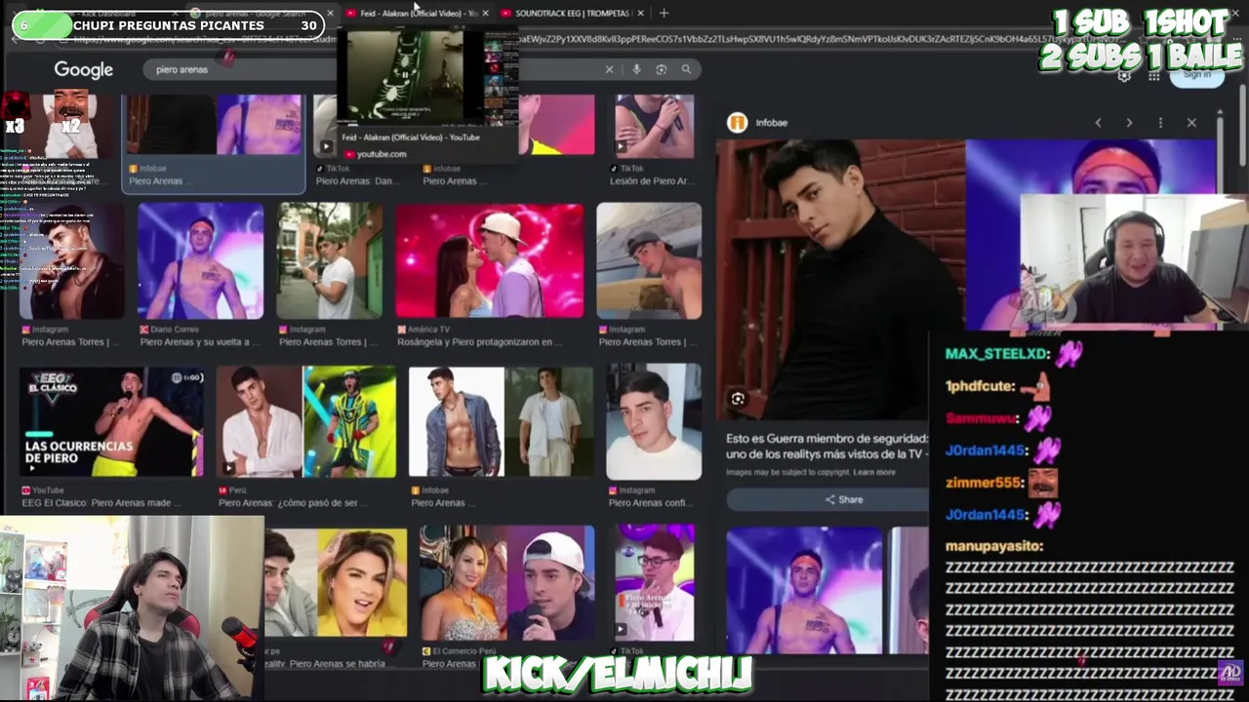Go to previous image in preview panel
1249x702 pixels.
tap(1098, 123)
